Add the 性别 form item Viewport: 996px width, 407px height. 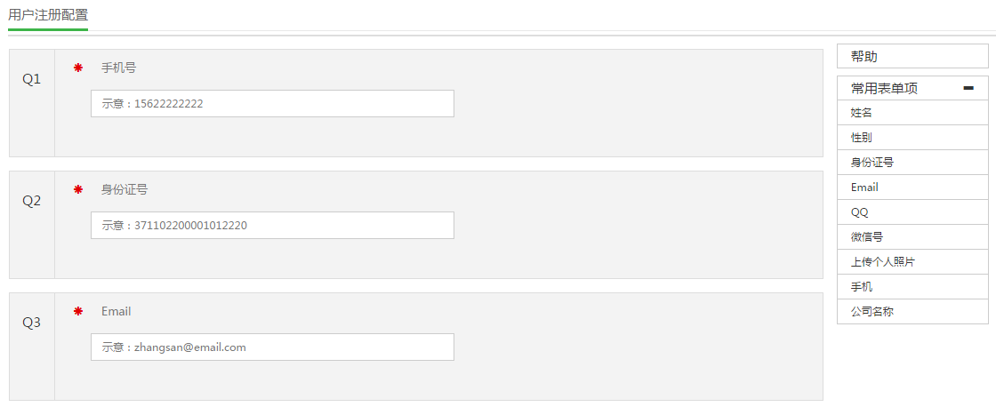coord(912,138)
